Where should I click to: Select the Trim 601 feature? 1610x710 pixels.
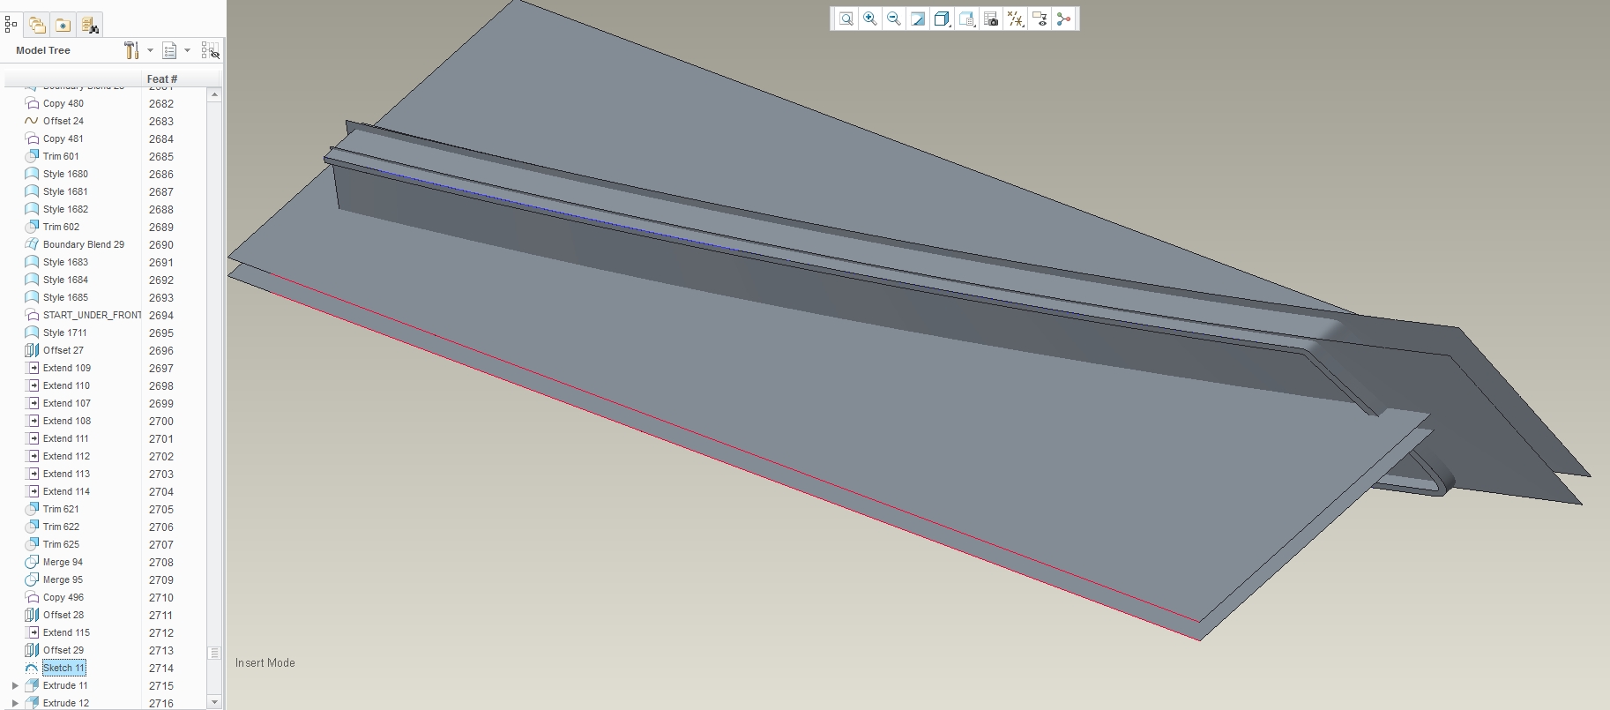click(x=61, y=156)
